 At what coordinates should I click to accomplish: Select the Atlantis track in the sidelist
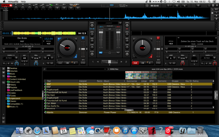pyautogui.click(x=129, y=112)
